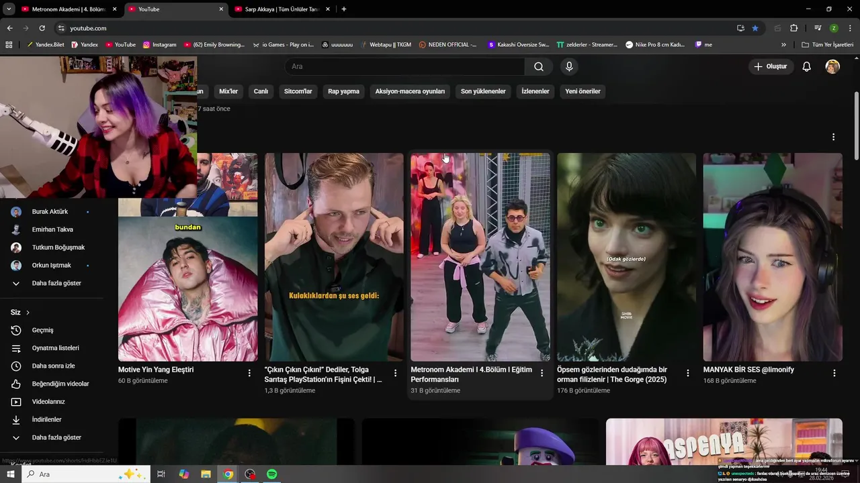Switch to Sarp Akkaya browser tab

(x=282, y=9)
